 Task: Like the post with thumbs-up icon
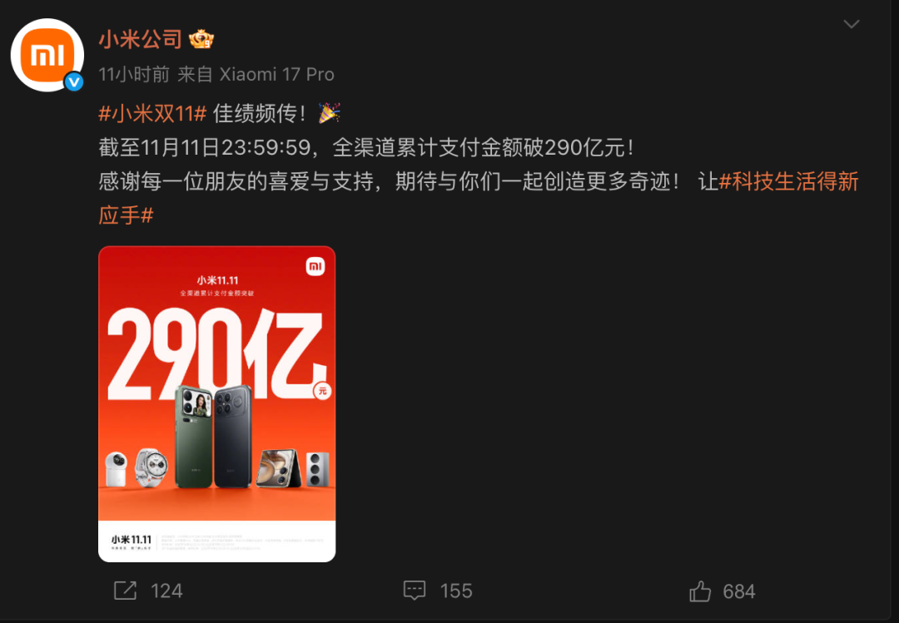700,591
